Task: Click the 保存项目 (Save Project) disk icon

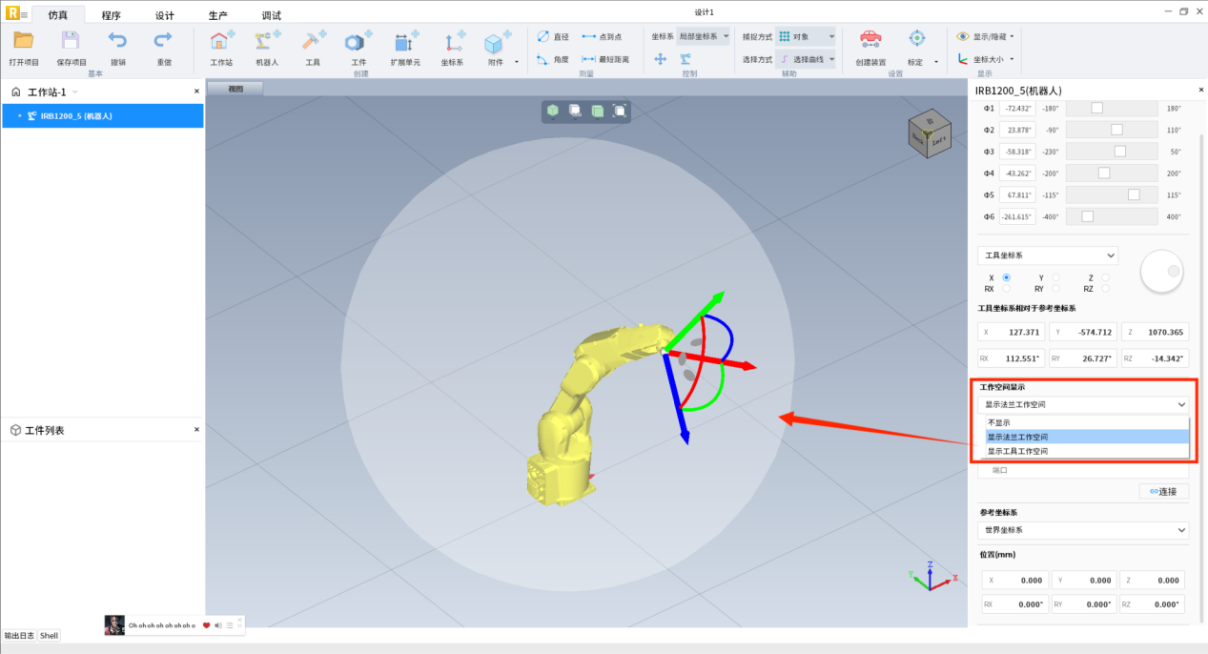Action: pyautogui.click(x=71, y=41)
